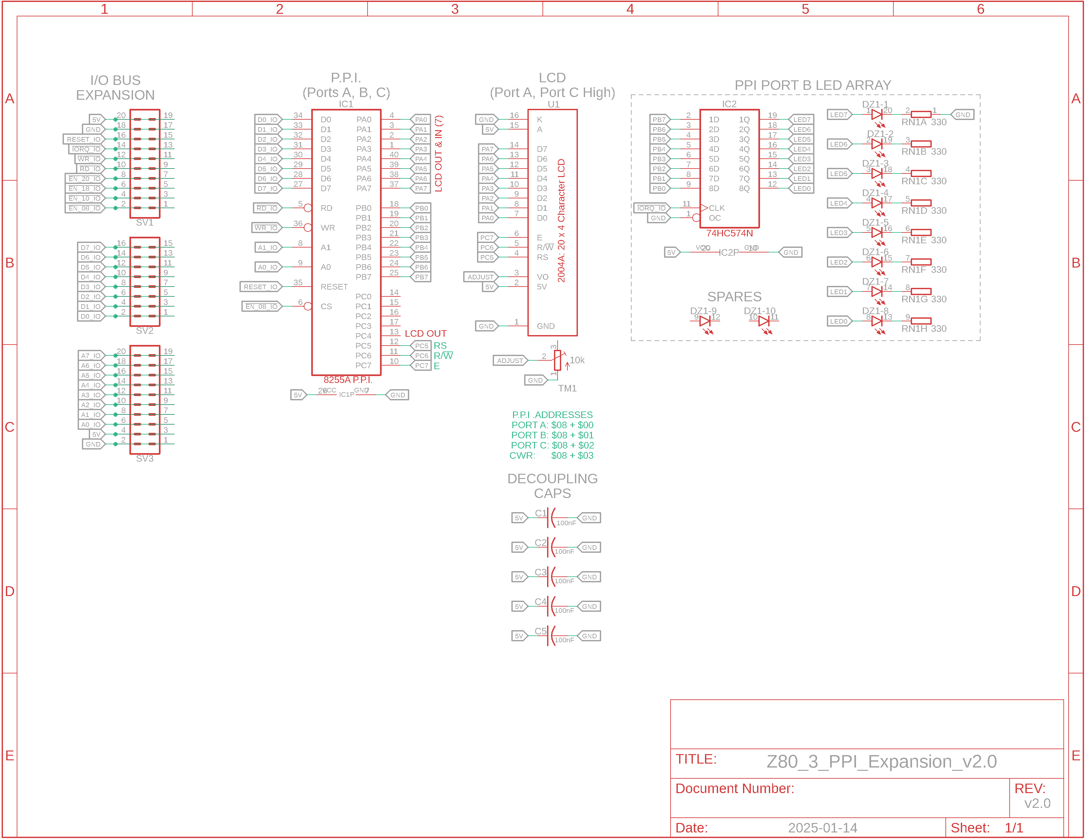Click capacitor C1 symbol
Screen dimensions: 1085x840
550,518
